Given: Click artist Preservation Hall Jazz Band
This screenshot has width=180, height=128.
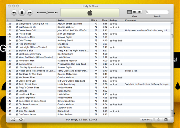Looking at the screenshot, I should 72,64.
